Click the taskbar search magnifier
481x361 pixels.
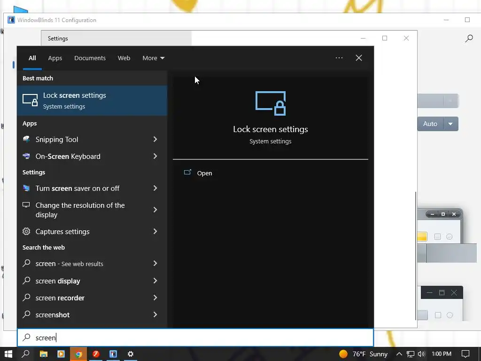coord(26,354)
